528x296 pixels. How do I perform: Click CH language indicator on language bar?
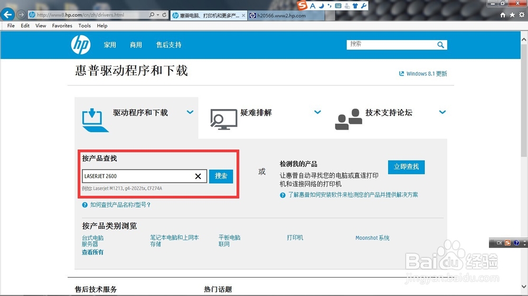pyautogui.click(x=499, y=243)
